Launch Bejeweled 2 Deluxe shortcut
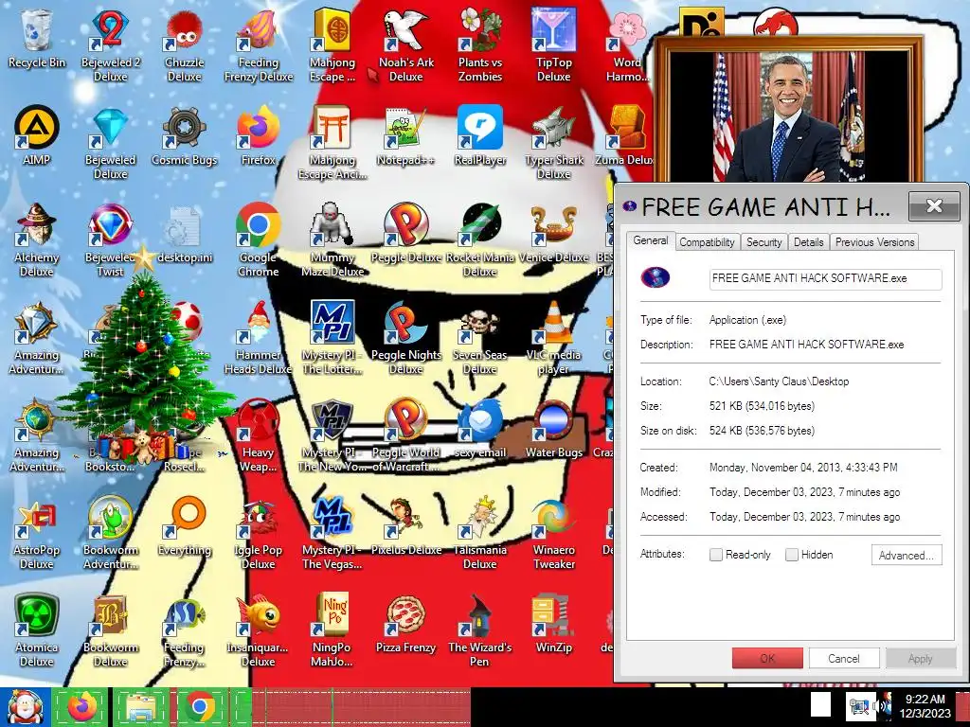This screenshot has width=970, height=727. pyautogui.click(x=110, y=44)
